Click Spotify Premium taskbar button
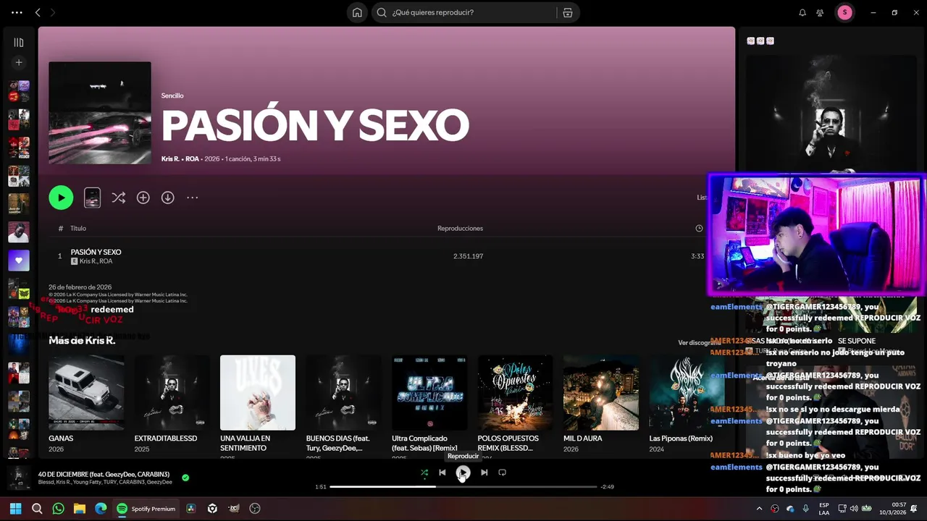Screen dimensions: 927x521 [x=146, y=509]
